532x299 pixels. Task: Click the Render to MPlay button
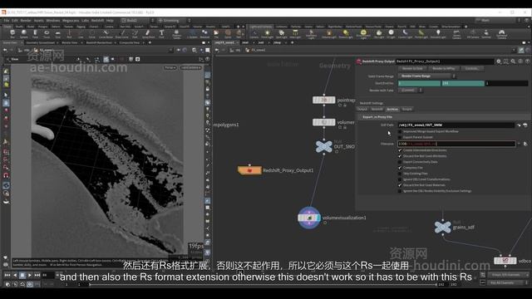tap(443, 68)
